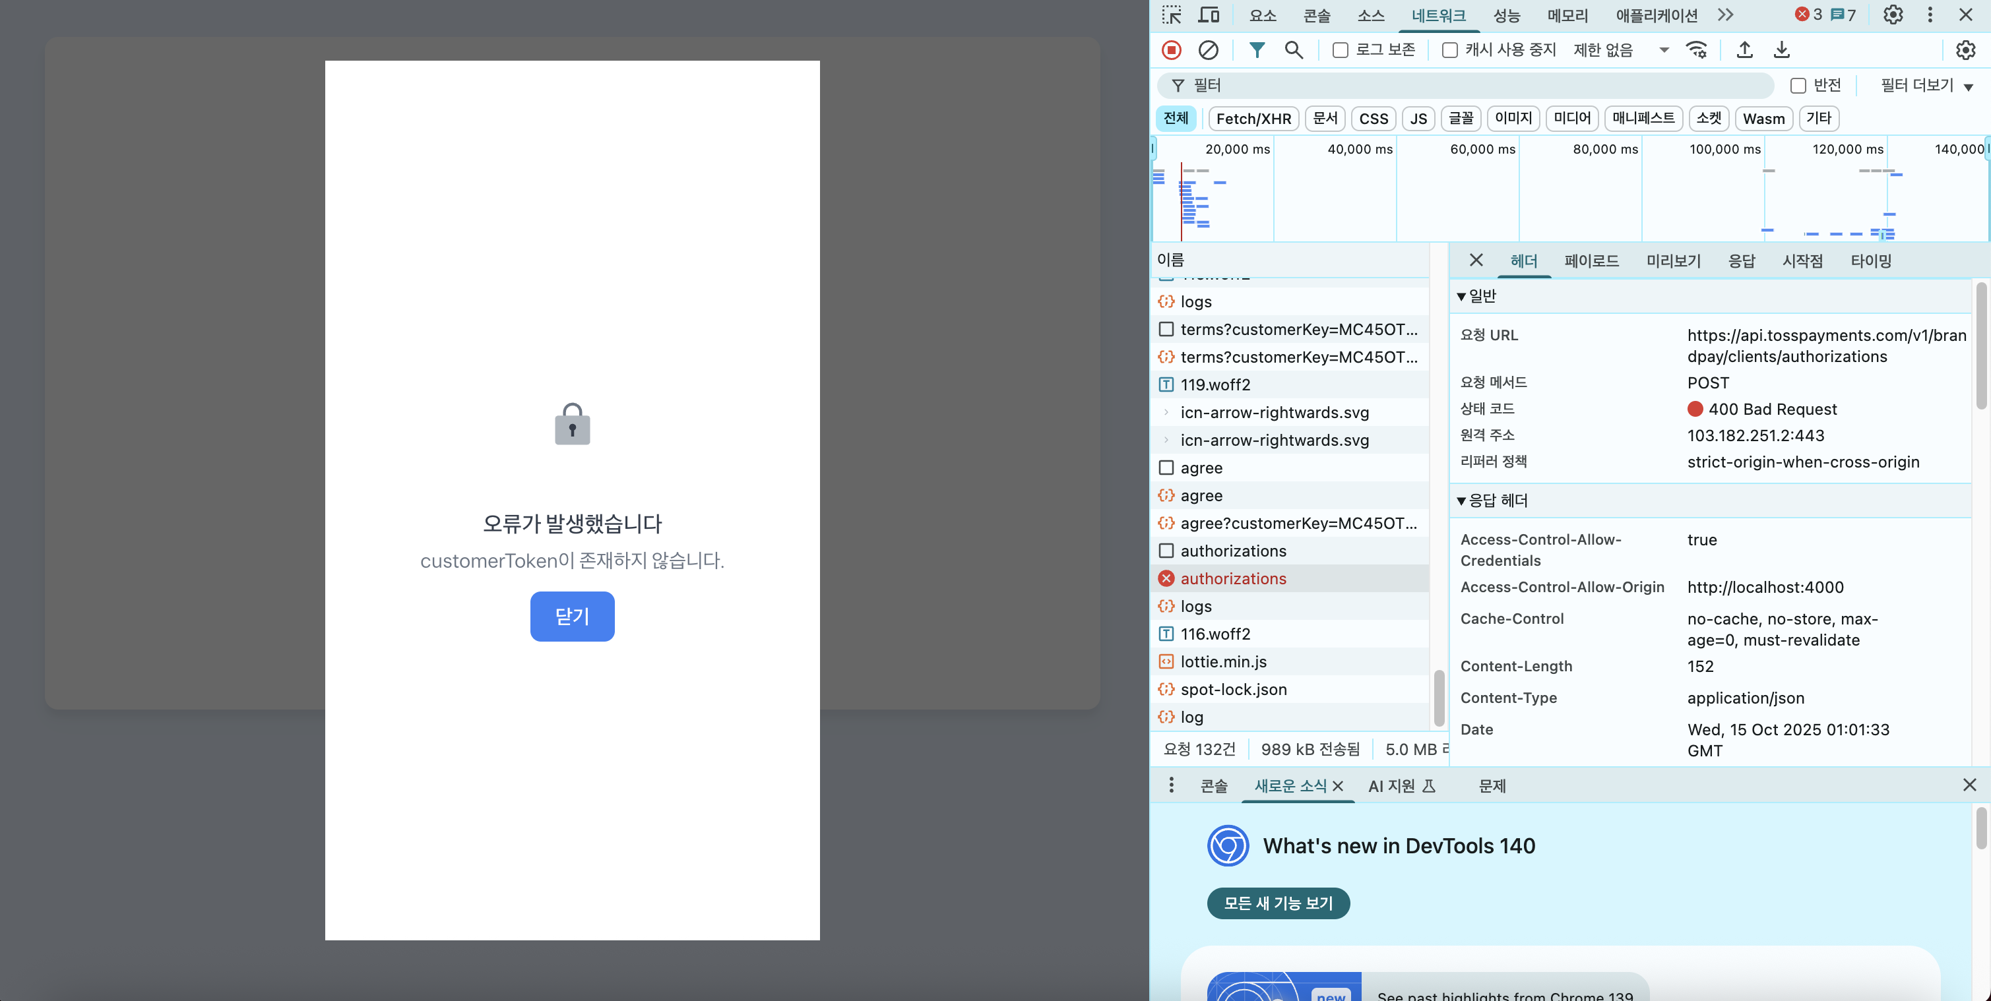Clear the network log
This screenshot has height=1001, width=1991.
click(1208, 50)
